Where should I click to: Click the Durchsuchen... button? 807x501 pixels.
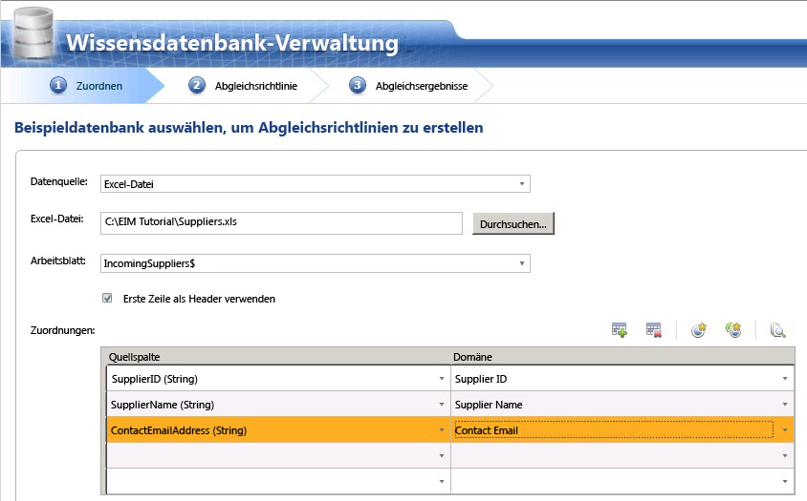pyautogui.click(x=513, y=223)
